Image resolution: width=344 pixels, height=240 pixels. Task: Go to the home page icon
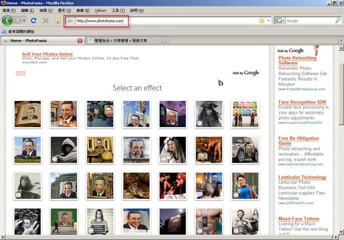pos(58,21)
